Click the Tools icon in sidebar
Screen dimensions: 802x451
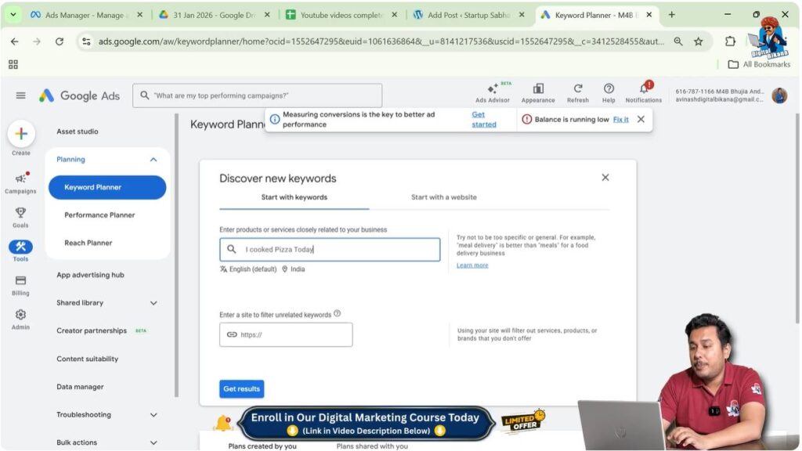(21, 246)
